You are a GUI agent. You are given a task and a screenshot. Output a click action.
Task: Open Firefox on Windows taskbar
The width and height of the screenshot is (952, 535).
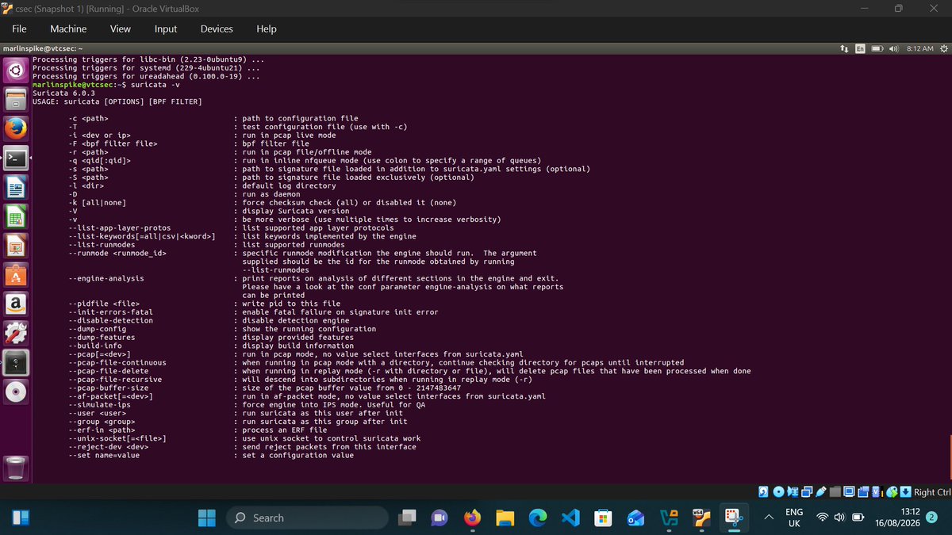point(473,518)
